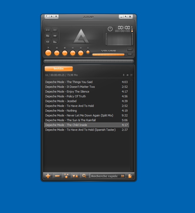This screenshot has height=213, width=195.
Task: Pin player with the pushpin icon
Action: click(126, 16)
